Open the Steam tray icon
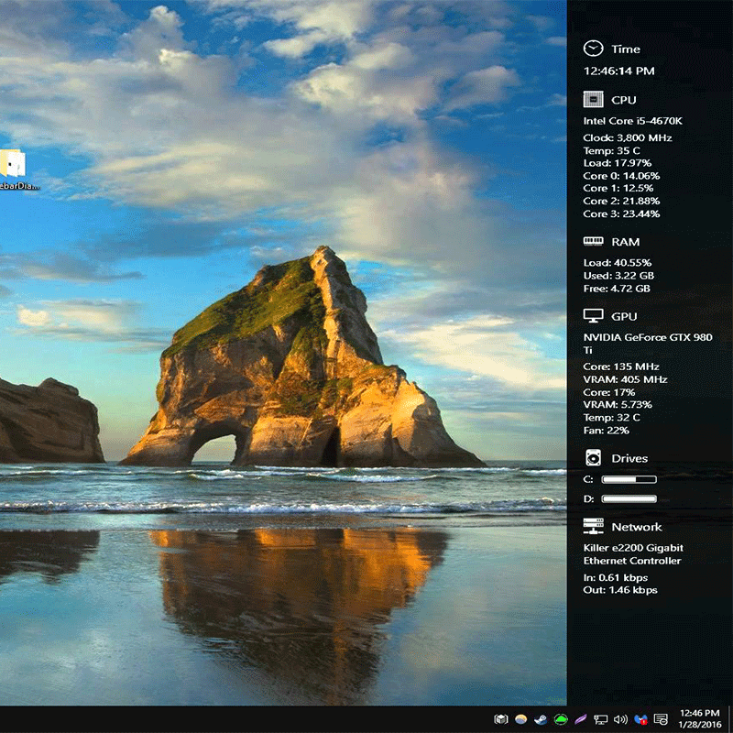The width and height of the screenshot is (733, 733). click(541, 719)
